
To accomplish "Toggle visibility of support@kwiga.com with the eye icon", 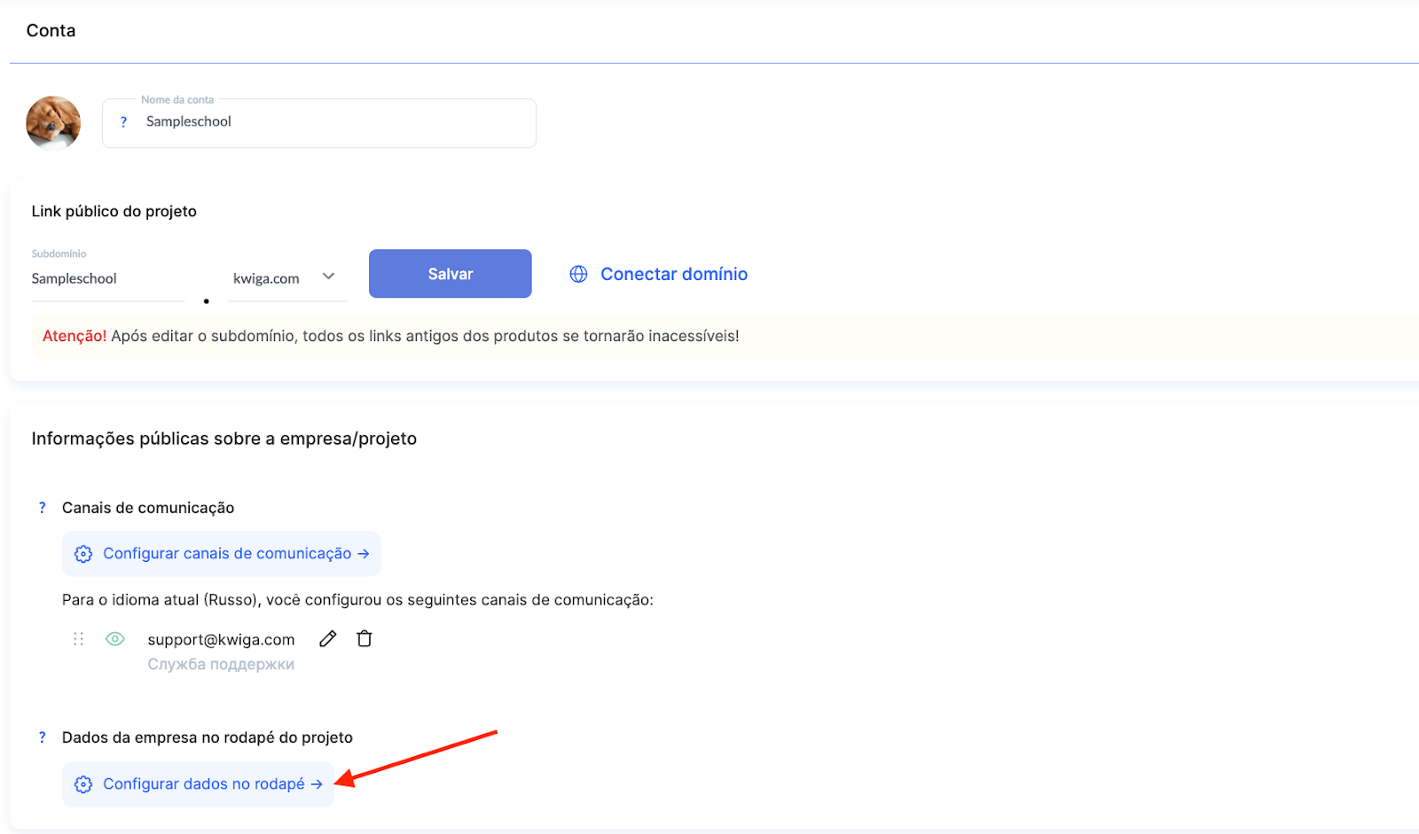I will click(x=115, y=639).
